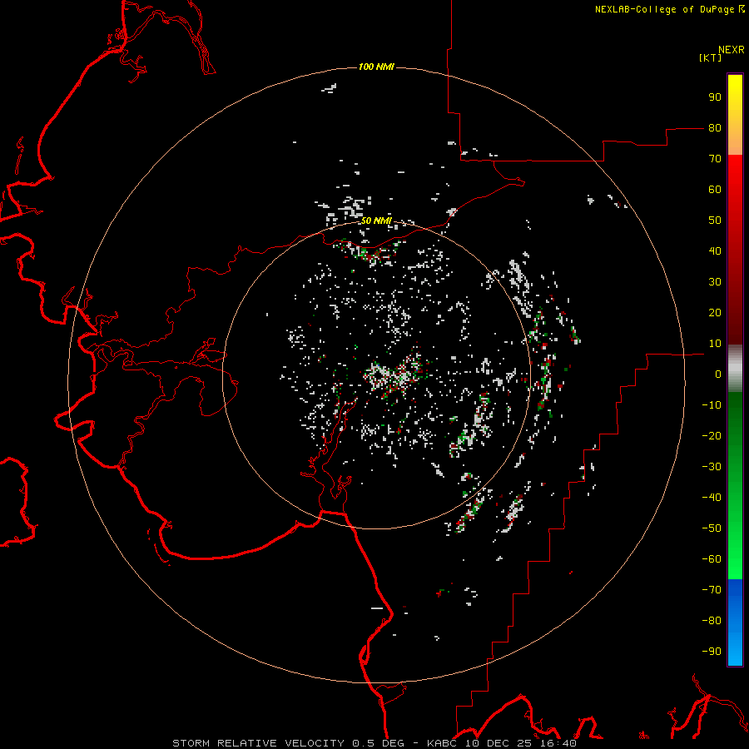Viewport: 749px width, 749px height.
Task: Click the 10 value on the velocity scale
Action: click(x=715, y=344)
